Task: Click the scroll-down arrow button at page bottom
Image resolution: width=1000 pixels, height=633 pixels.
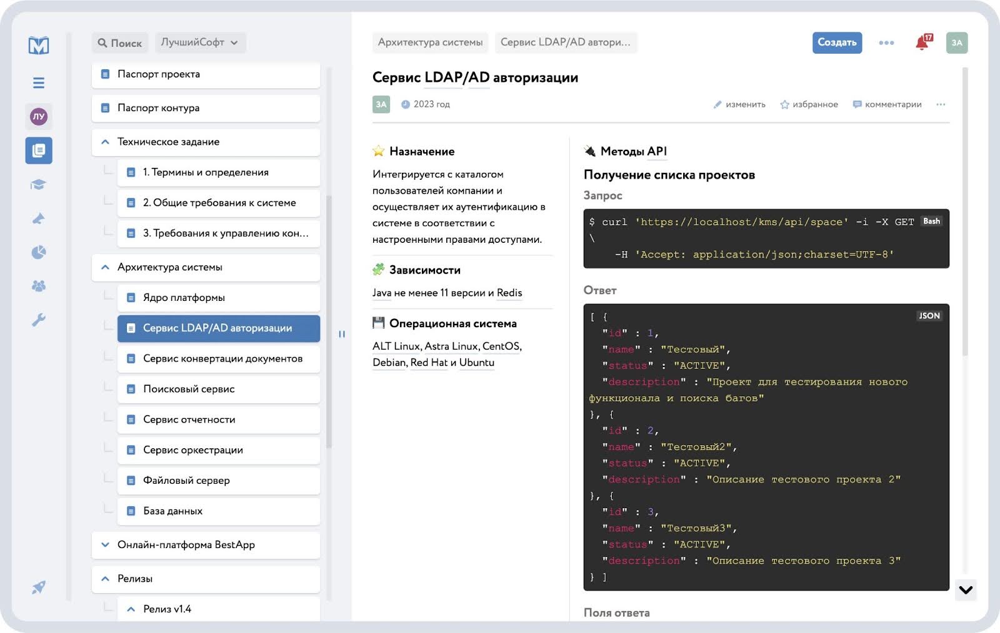Action: (966, 590)
